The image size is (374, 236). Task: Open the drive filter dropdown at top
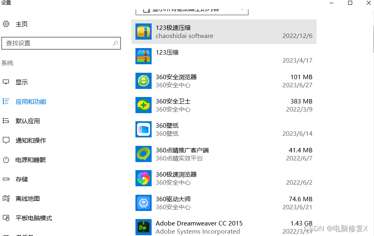point(192,11)
